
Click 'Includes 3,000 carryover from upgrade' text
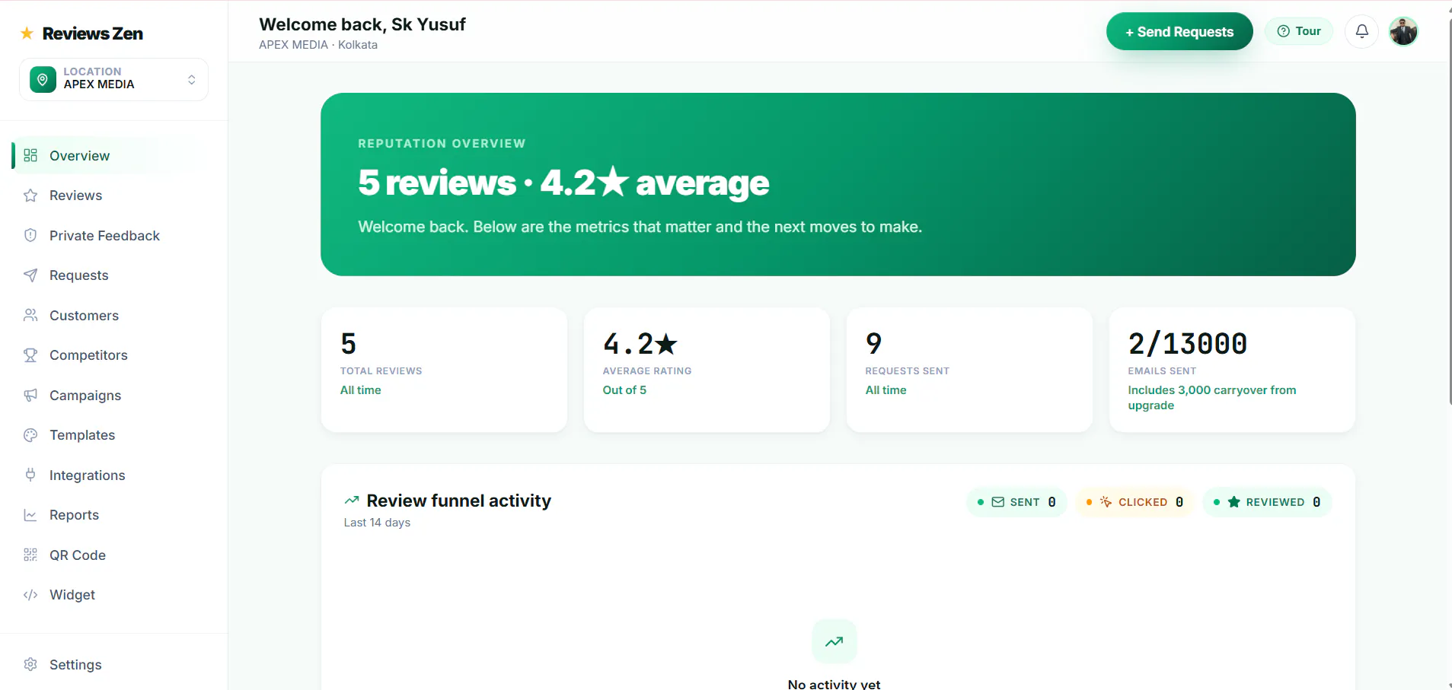[x=1211, y=398]
